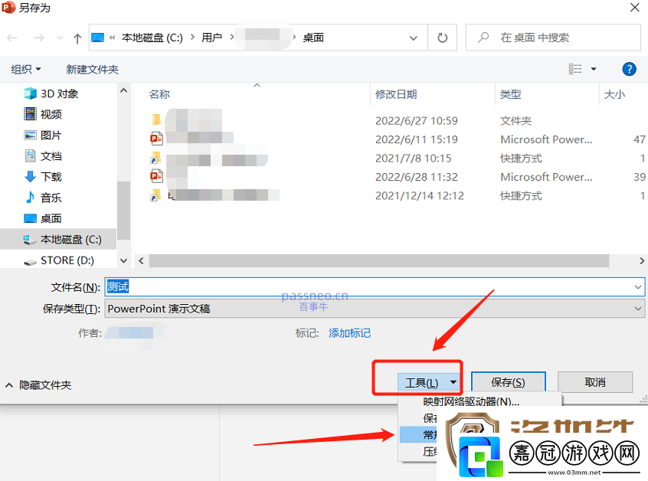Select 本地磁盘 (C:) in navigation pane
648x481 pixels.
pyautogui.click(x=58, y=239)
